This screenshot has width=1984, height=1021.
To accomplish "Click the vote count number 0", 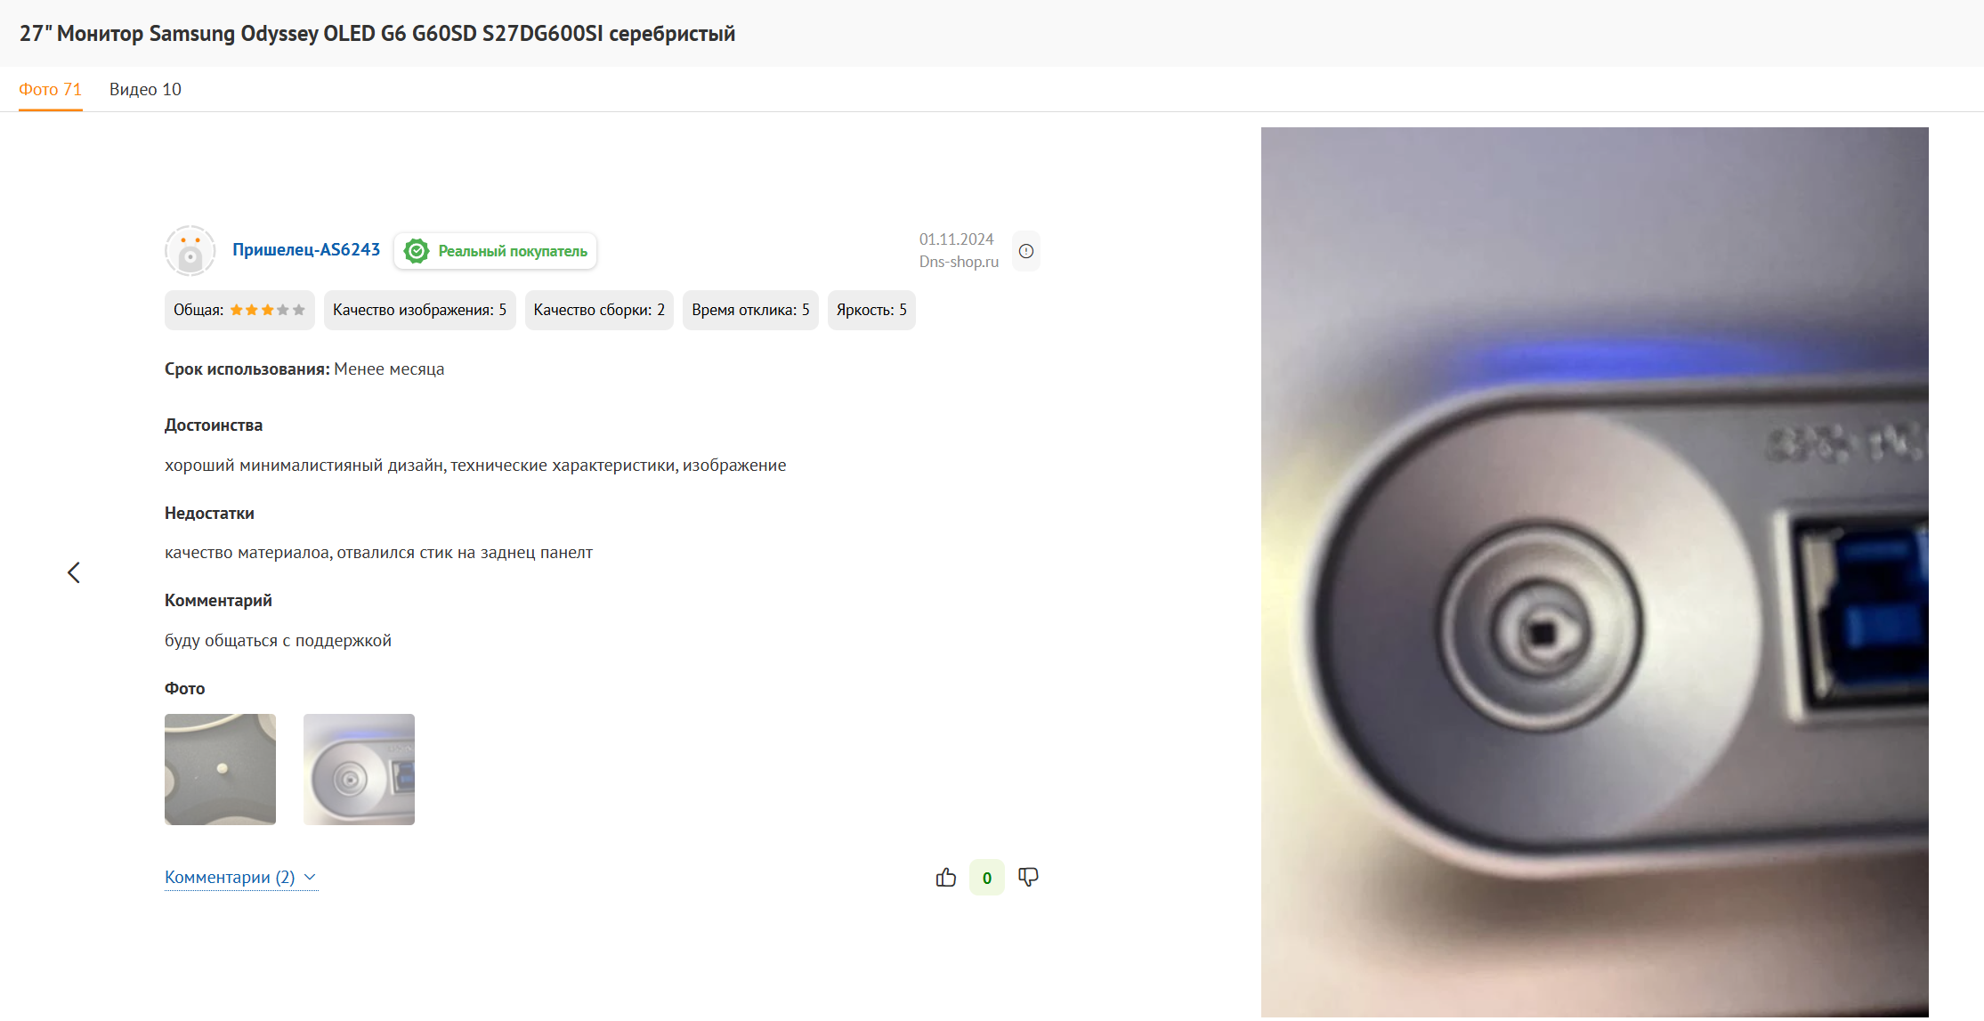I will tap(987, 878).
